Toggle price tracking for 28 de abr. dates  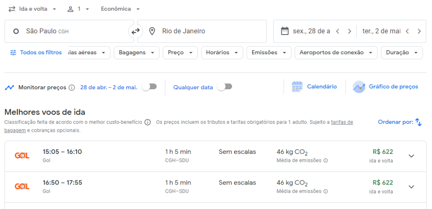(149, 87)
